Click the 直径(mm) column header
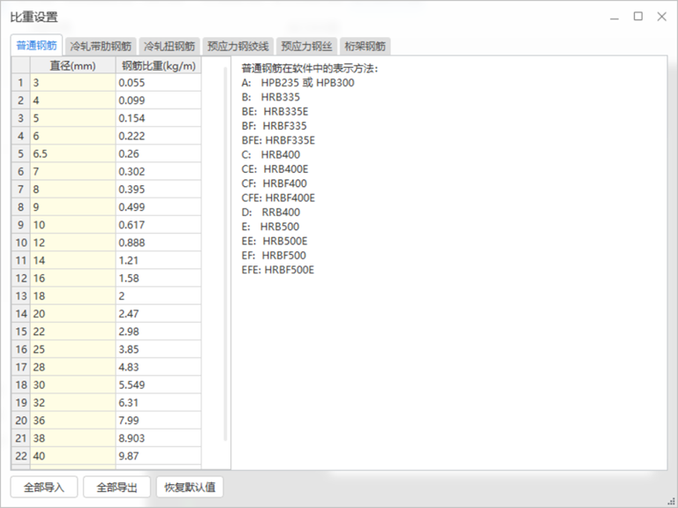Image resolution: width=678 pixels, height=508 pixels. click(72, 65)
